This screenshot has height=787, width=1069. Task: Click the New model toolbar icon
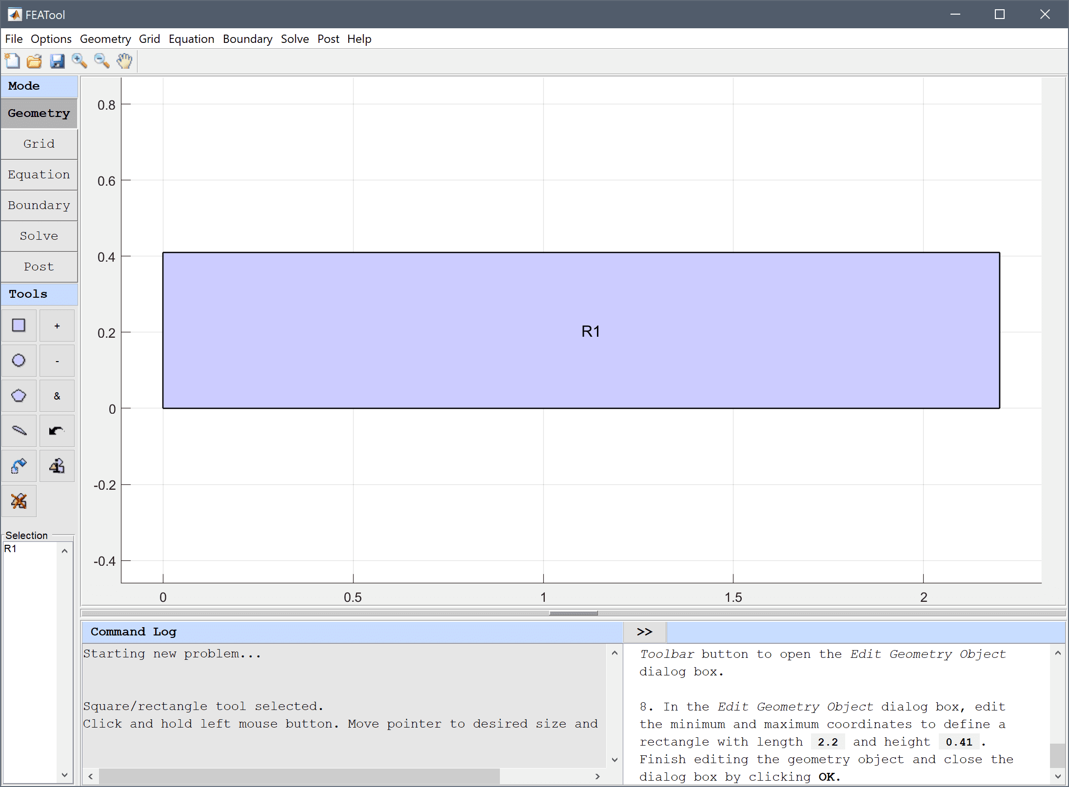pos(12,61)
